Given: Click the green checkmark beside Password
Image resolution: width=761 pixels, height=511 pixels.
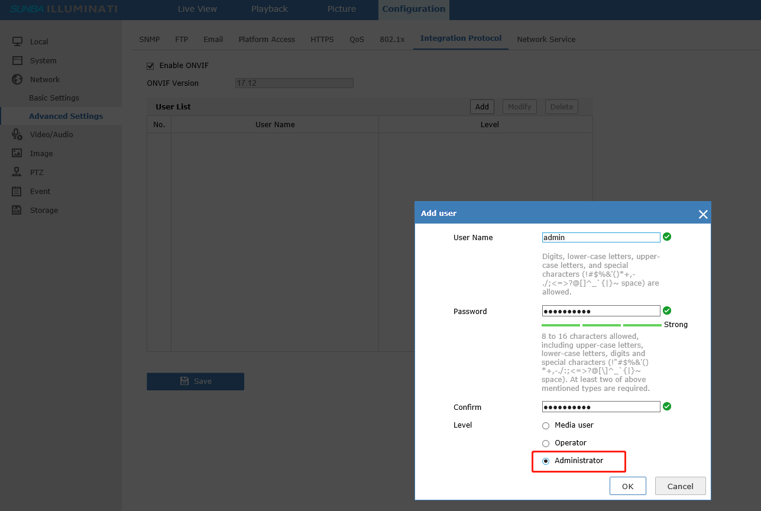Looking at the screenshot, I should pos(667,311).
